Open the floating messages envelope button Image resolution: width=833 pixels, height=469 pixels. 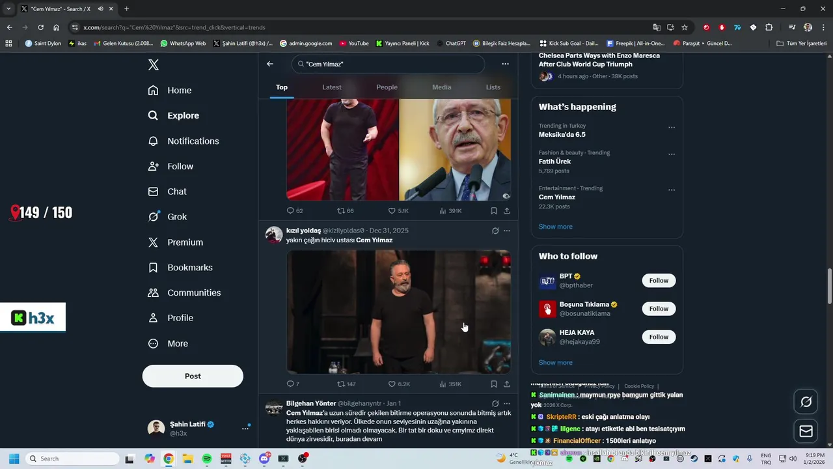pos(806,431)
